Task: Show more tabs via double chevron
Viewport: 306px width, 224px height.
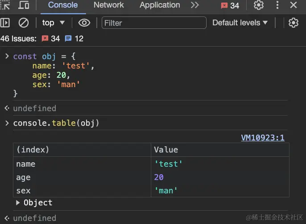Action: point(194,5)
